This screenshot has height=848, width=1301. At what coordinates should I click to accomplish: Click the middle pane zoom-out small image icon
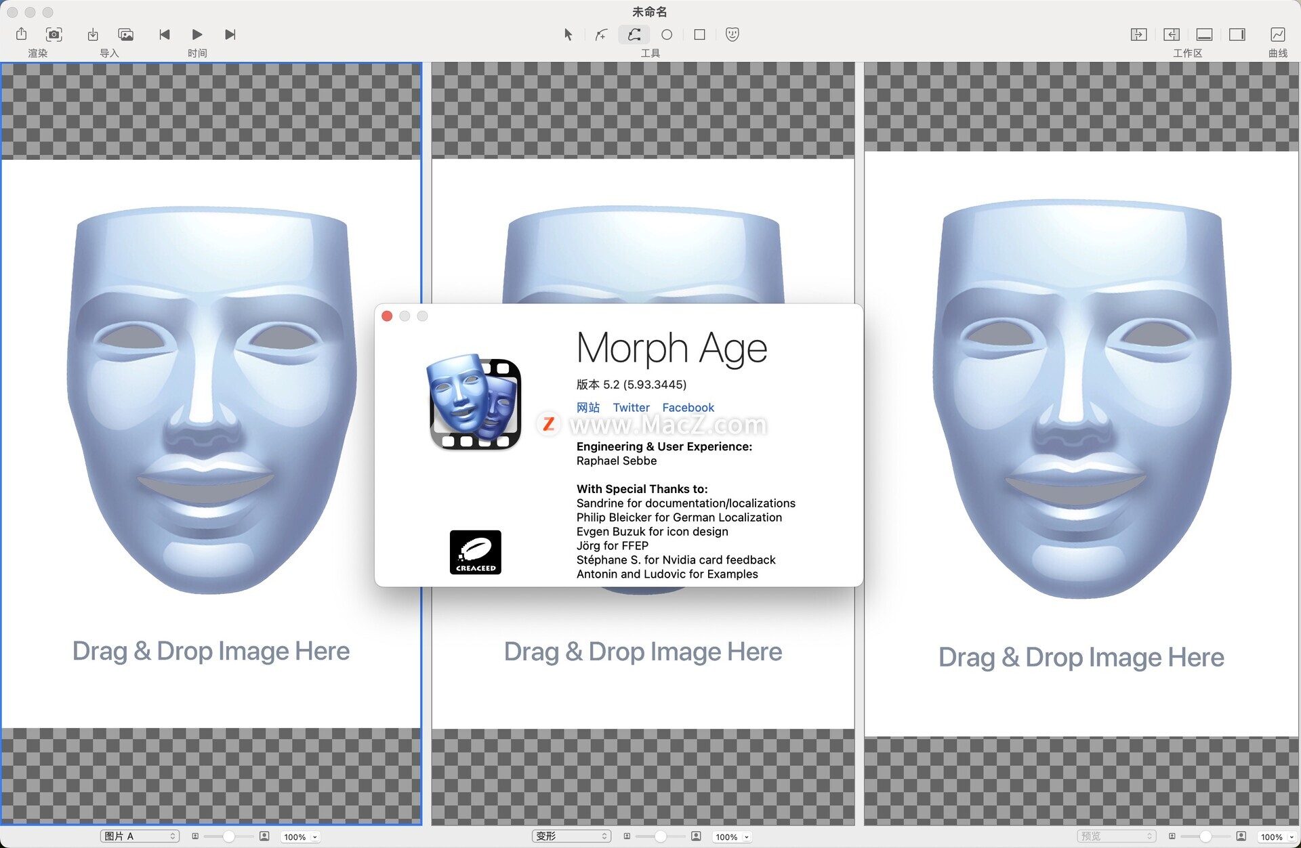[x=627, y=836]
